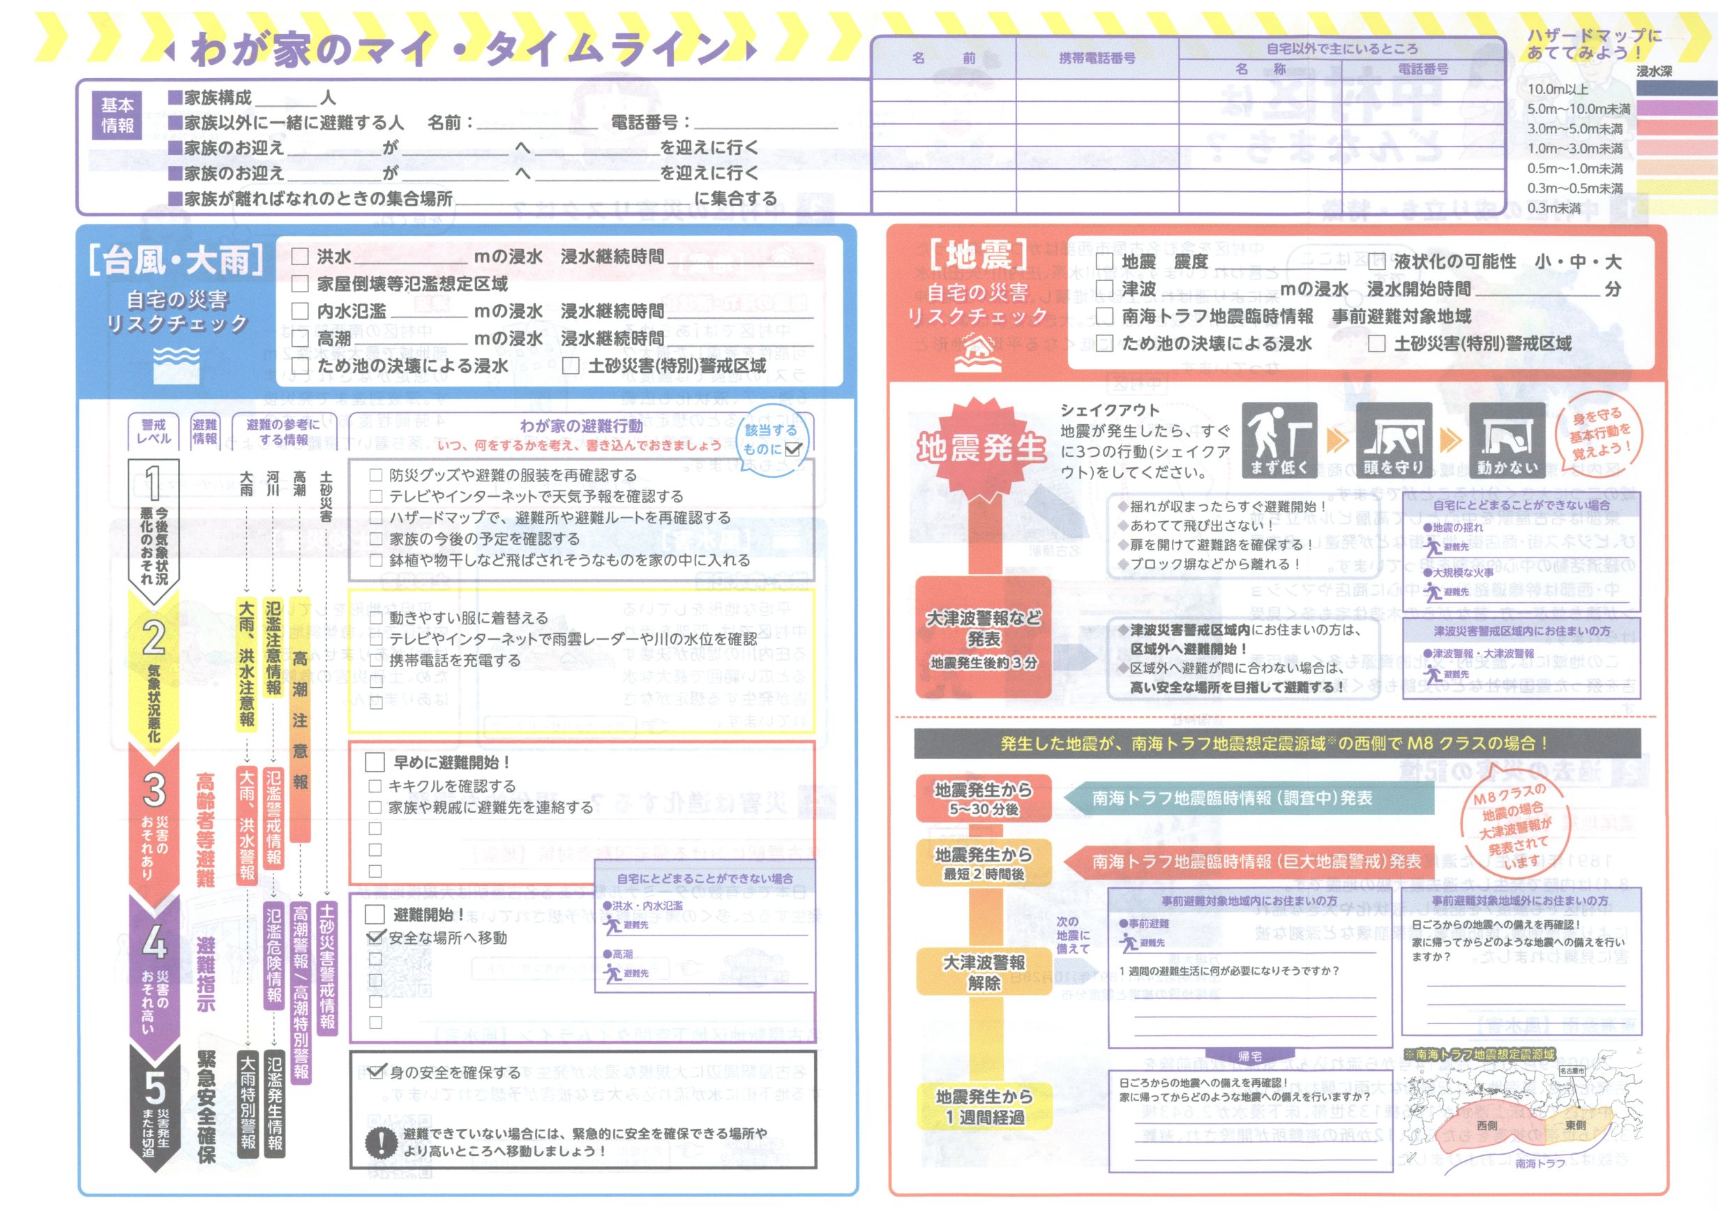The height and width of the screenshot is (1223, 1730).
Task: Tick the 内水氾濫 checkbox
Action: click(x=300, y=310)
